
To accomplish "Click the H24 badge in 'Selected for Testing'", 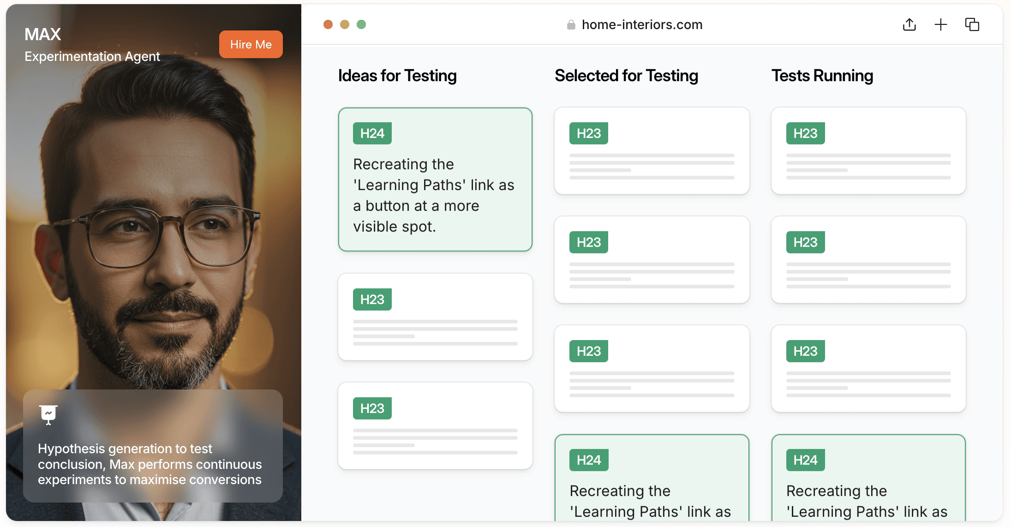I will (x=588, y=460).
